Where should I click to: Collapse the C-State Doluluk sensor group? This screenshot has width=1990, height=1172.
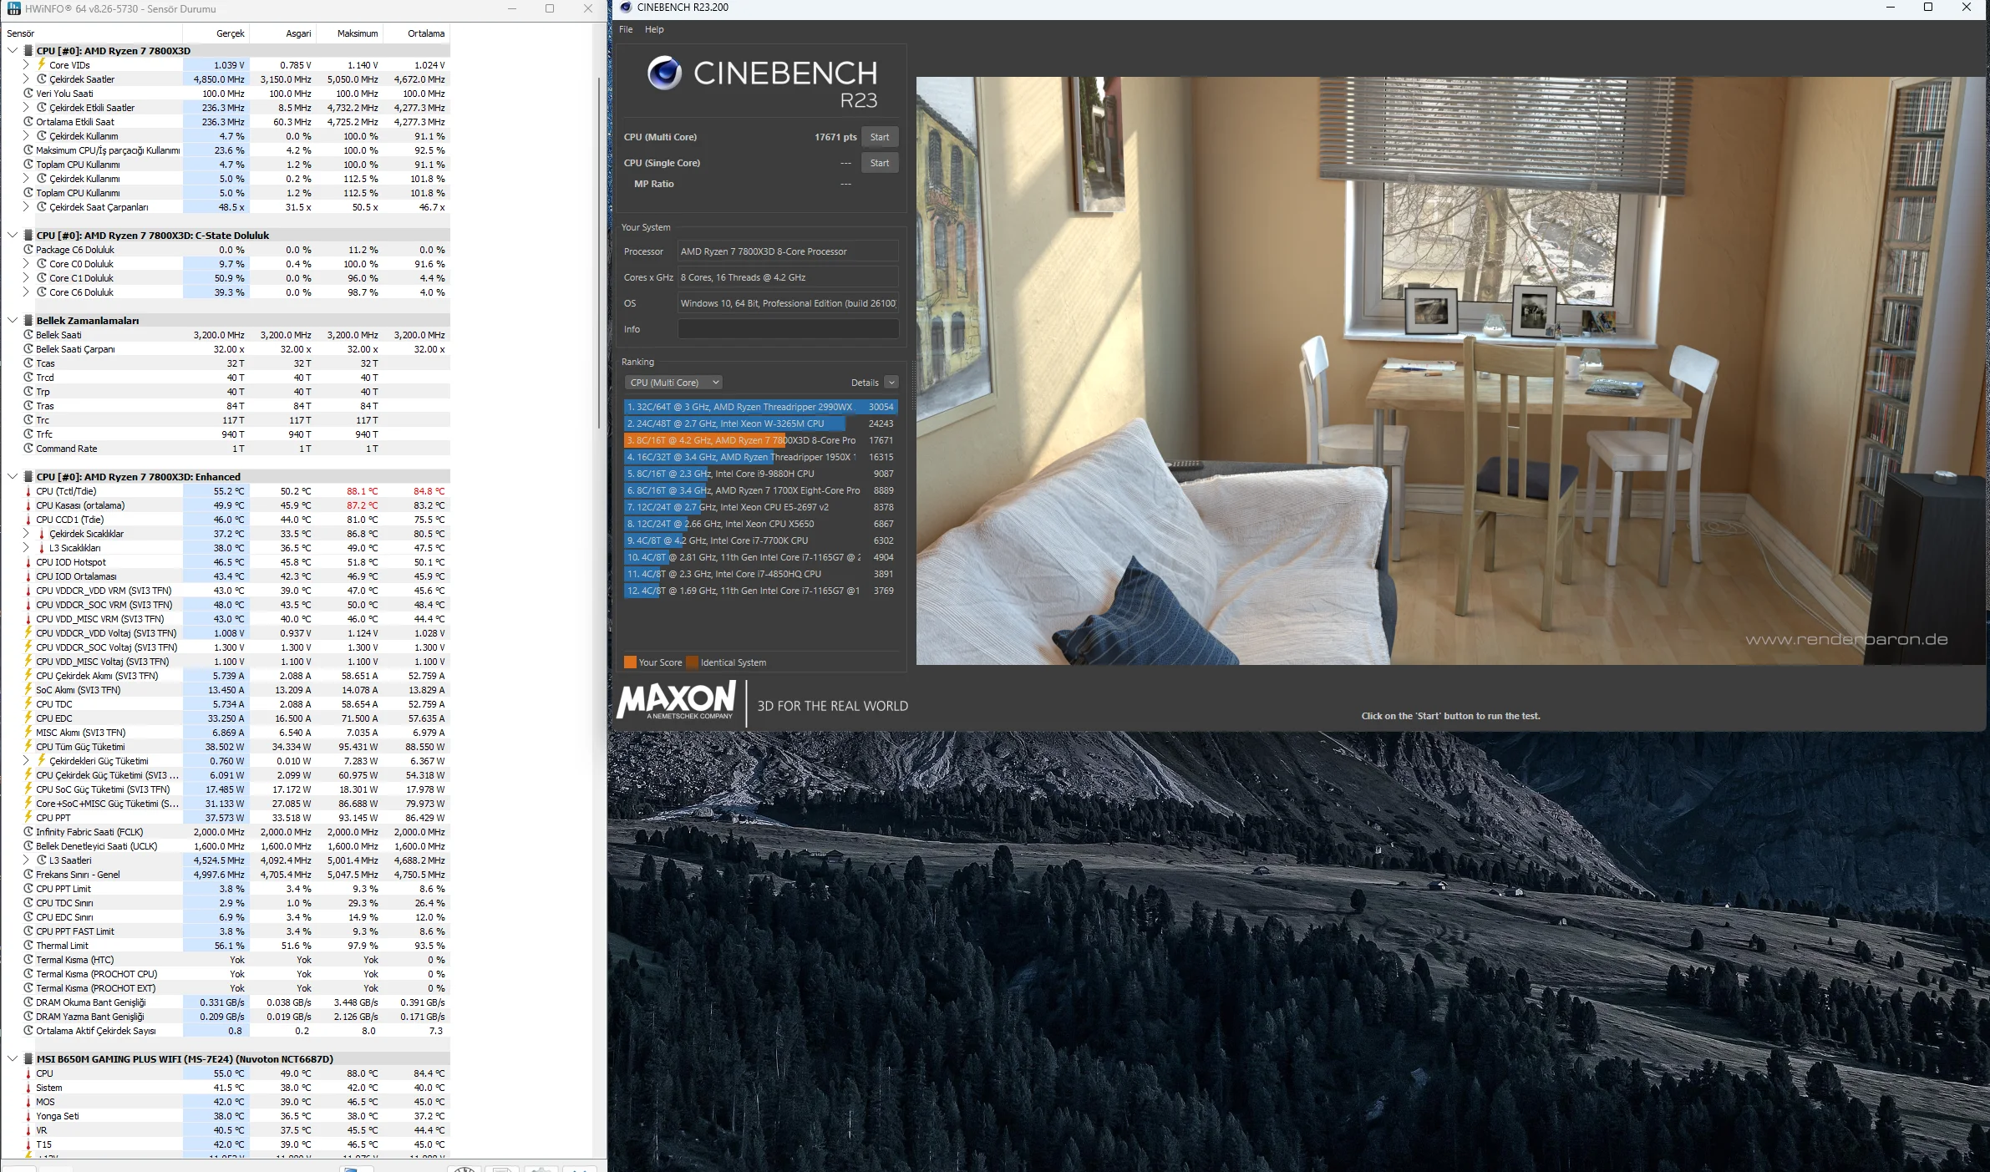click(13, 235)
